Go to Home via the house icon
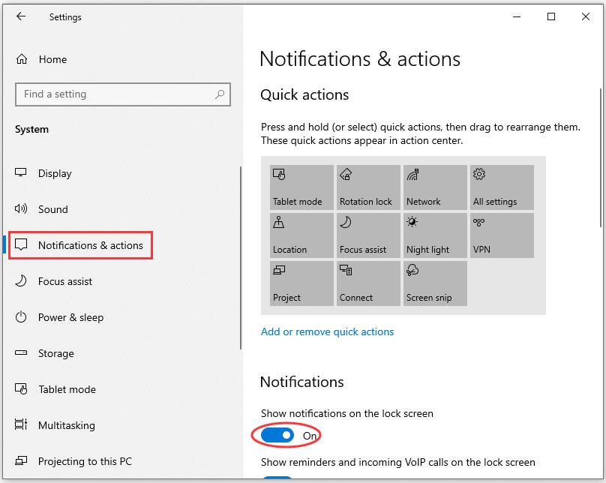 (x=22, y=59)
